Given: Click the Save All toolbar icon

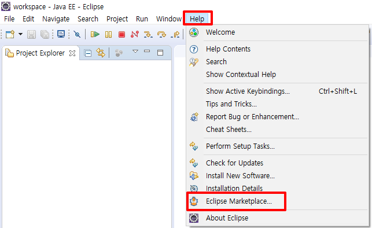Looking at the screenshot, I should click(45, 35).
